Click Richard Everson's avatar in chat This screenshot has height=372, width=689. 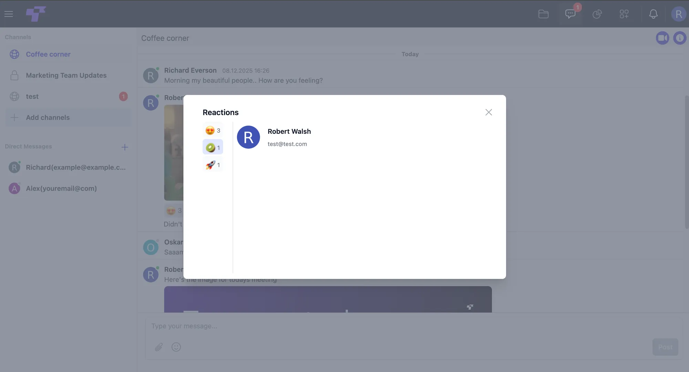(151, 76)
